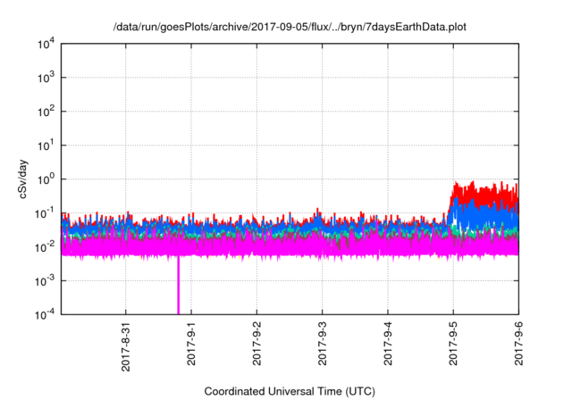This screenshot has width=572, height=400.
Task: Select the 2017-9-5 date tick label
Action: [453, 343]
